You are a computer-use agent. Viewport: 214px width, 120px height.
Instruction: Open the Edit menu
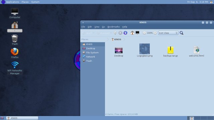click(90, 27)
